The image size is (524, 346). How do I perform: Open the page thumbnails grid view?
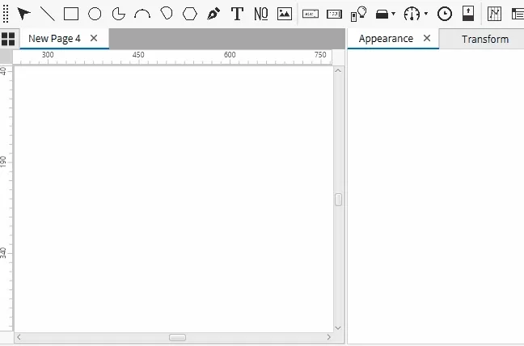click(9, 39)
